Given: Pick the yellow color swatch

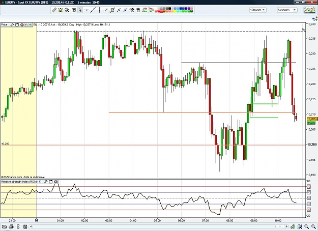Looking at the screenshot, I should [175, 11].
